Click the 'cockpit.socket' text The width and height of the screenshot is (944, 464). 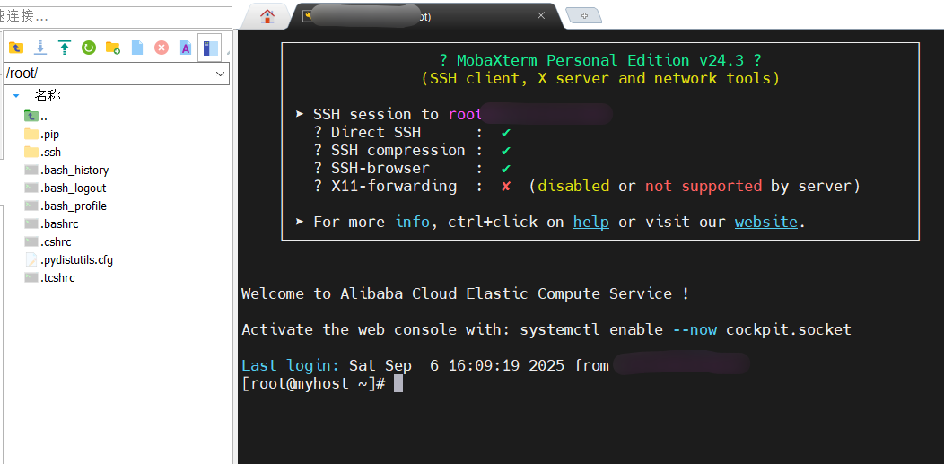(789, 330)
